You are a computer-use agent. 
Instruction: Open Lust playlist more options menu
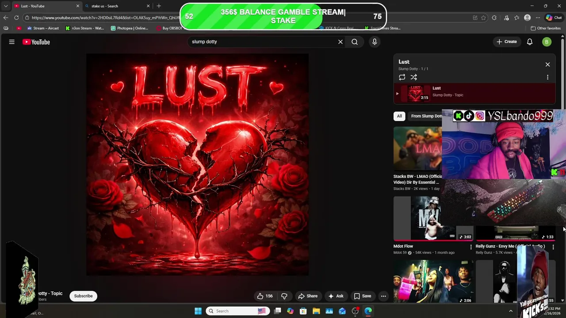click(547, 77)
